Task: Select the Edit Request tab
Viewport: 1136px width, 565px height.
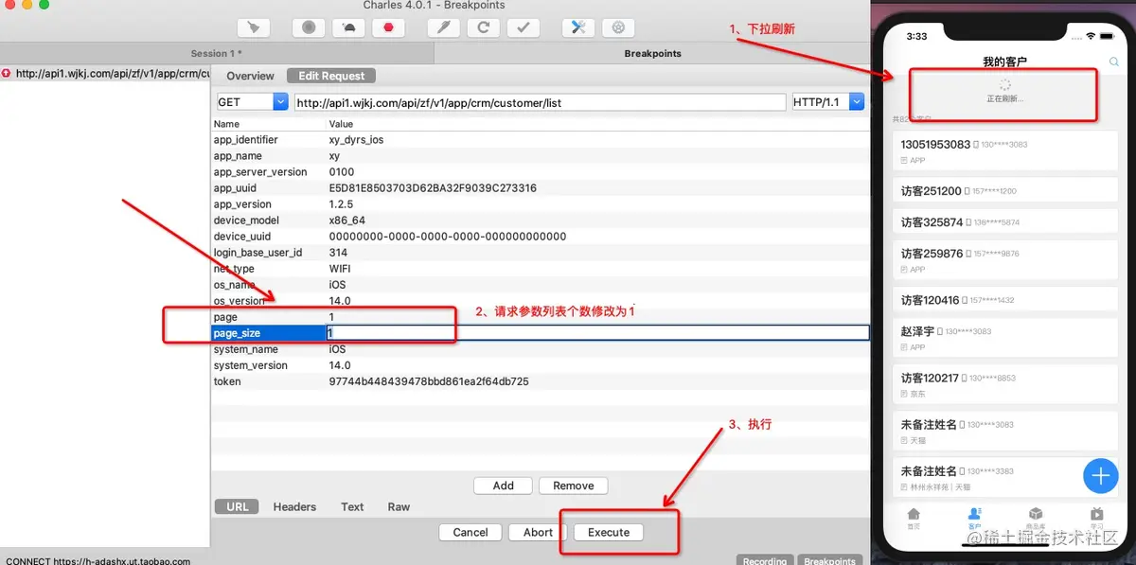Action: click(331, 76)
